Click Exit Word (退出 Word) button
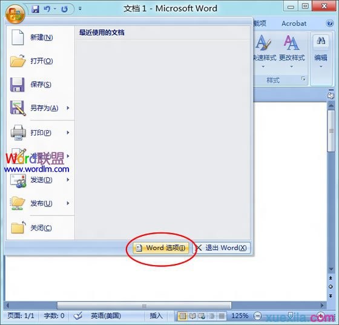The height and width of the screenshot is (325, 339). 222,248
